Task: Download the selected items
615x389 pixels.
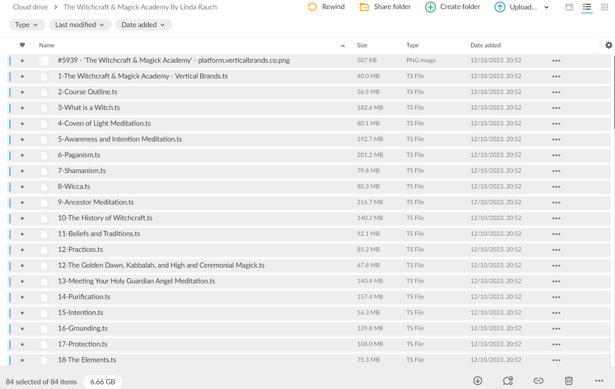Action: (x=478, y=381)
